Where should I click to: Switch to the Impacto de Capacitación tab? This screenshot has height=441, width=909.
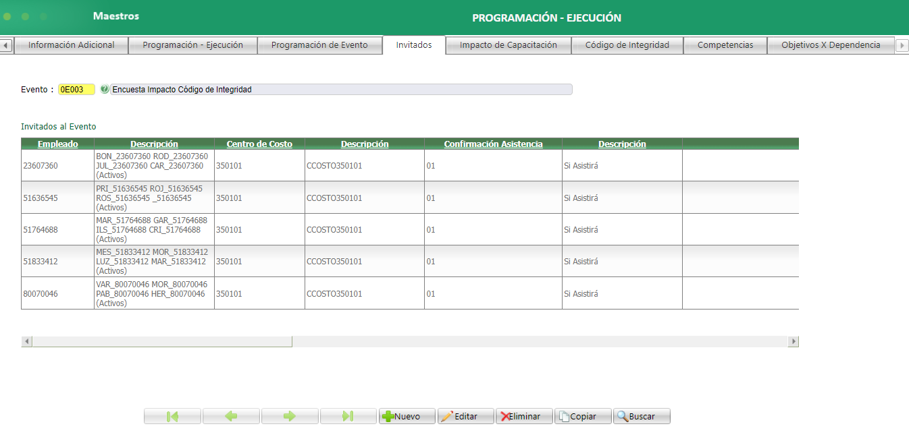pyautogui.click(x=507, y=45)
